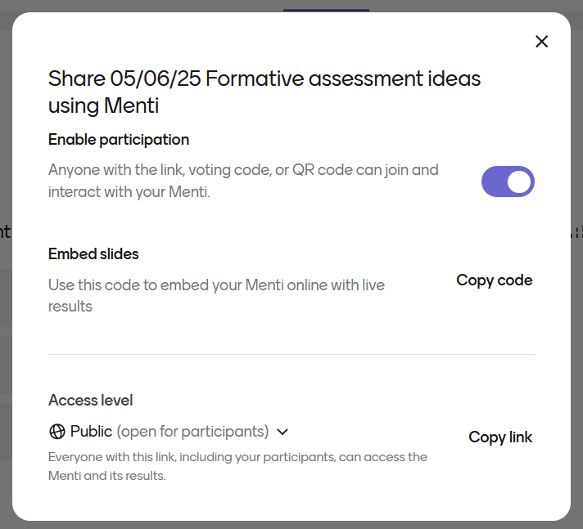Copy the Menti share link
583x529 pixels.
click(x=500, y=437)
